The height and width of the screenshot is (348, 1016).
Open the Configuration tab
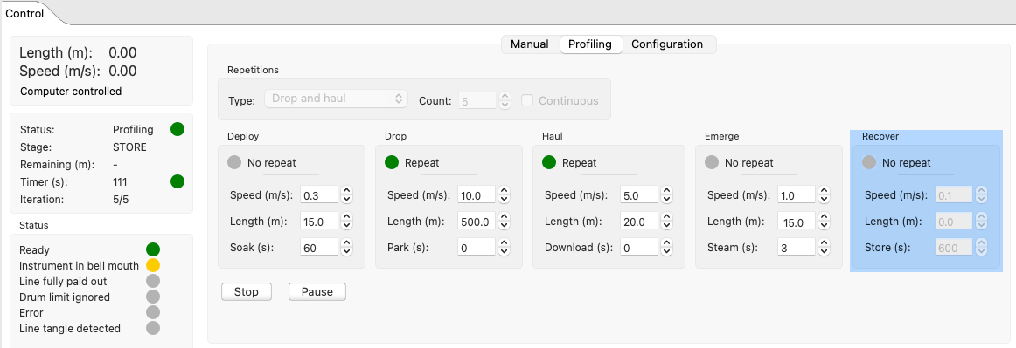tap(667, 44)
